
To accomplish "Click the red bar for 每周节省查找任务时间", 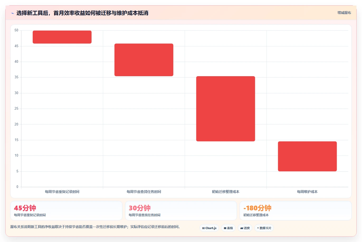I will pyautogui.click(x=144, y=60).
